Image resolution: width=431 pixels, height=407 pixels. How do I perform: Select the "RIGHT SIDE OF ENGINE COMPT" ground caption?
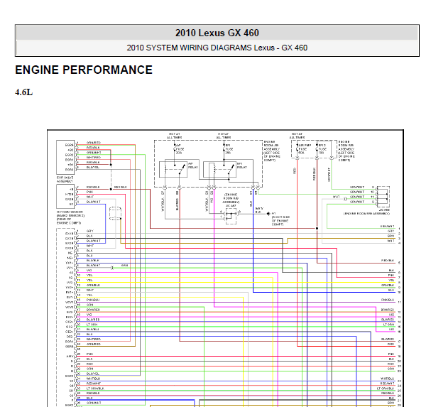(280, 221)
